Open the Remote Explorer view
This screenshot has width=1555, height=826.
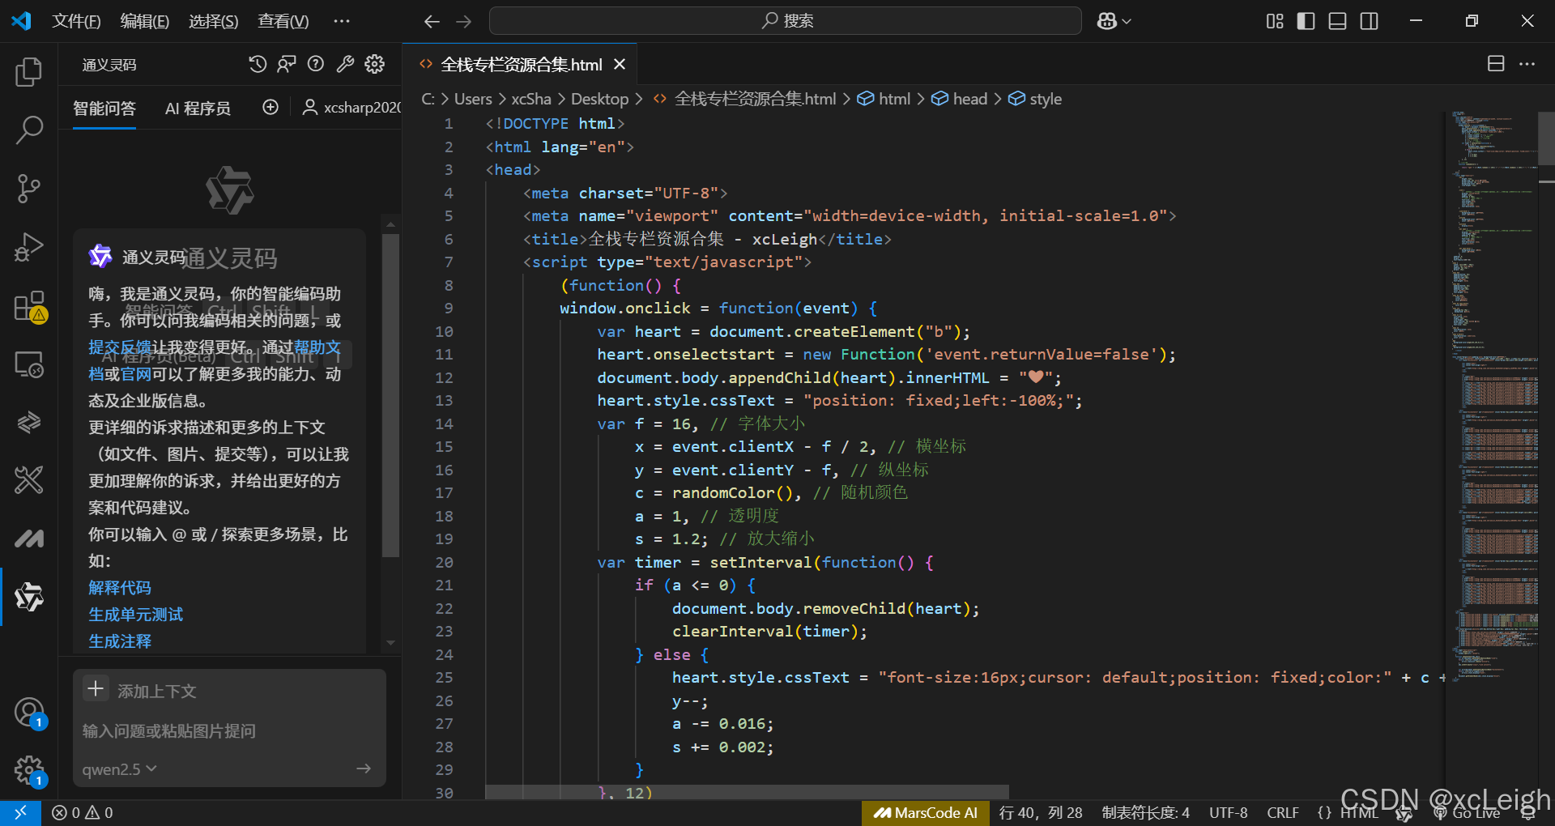pos(29,364)
